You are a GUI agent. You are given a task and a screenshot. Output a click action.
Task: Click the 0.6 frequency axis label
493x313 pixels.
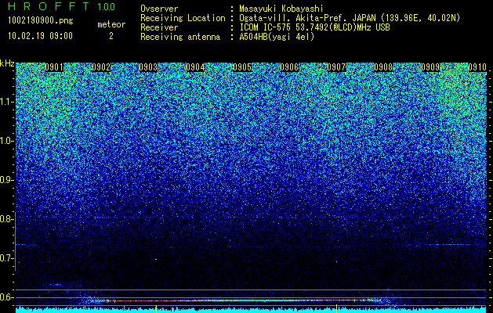point(7,297)
